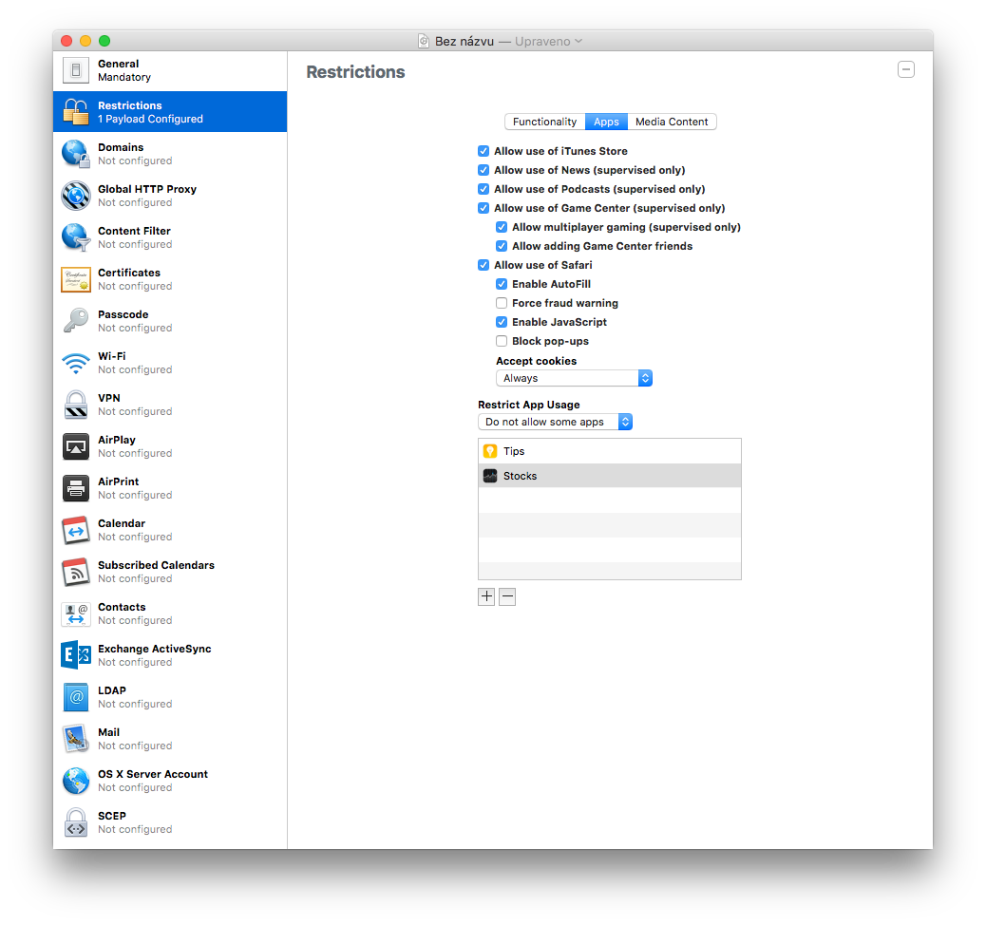Viewport: 986px width, 925px height.
Task: Click the SCEP lock icon
Action: click(75, 822)
